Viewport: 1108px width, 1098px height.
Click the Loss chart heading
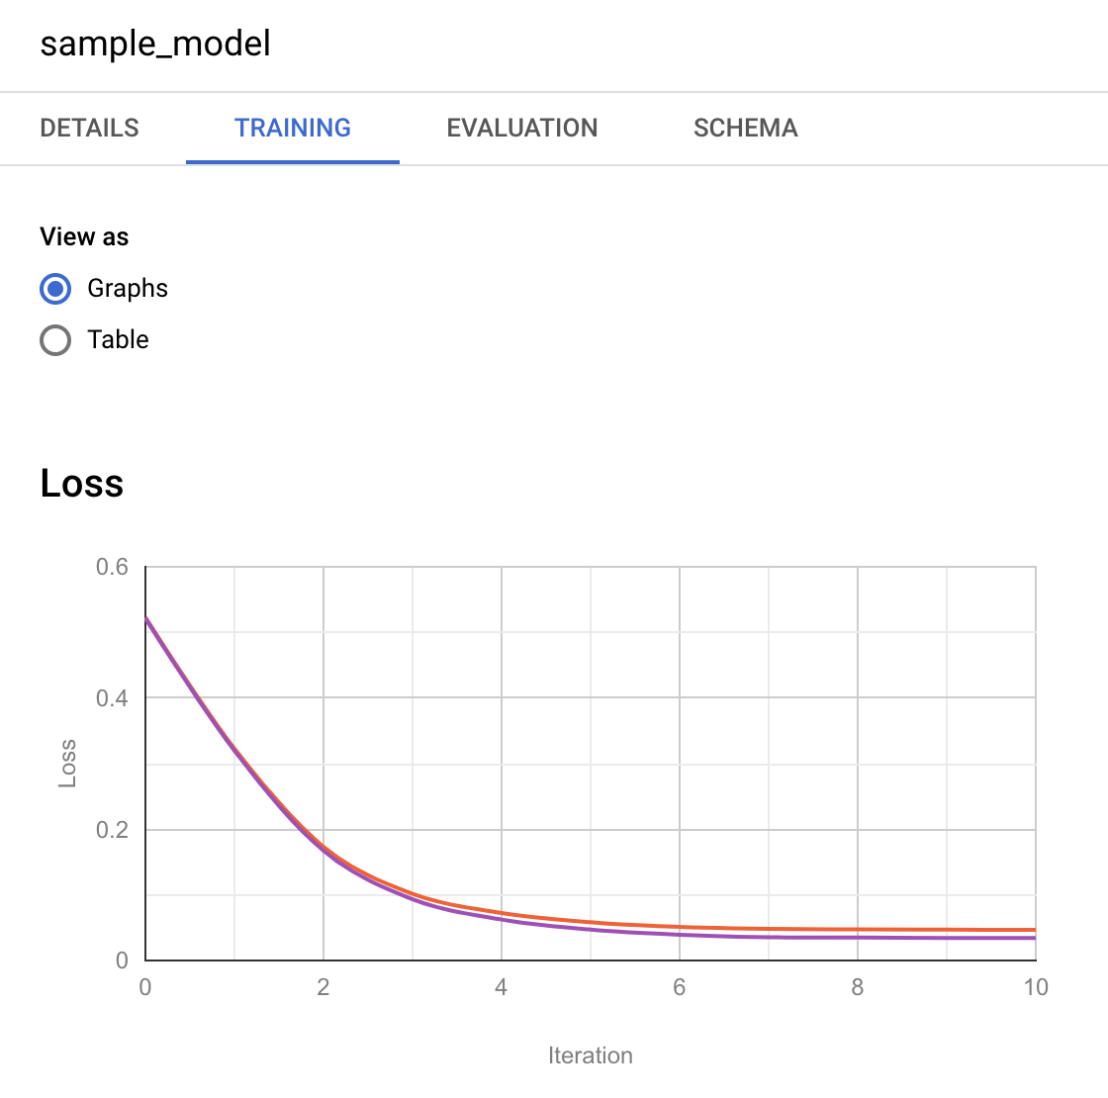pyautogui.click(x=82, y=484)
